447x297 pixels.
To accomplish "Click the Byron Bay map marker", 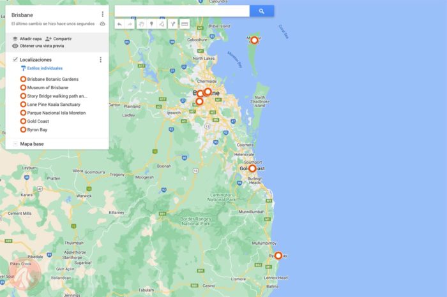I will tap(278, 256).
